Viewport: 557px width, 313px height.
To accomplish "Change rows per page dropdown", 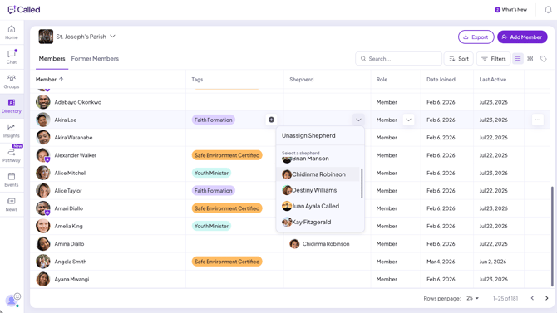I will point(473,298).
